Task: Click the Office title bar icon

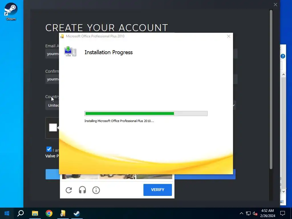Action: click(x=62, y=36)
